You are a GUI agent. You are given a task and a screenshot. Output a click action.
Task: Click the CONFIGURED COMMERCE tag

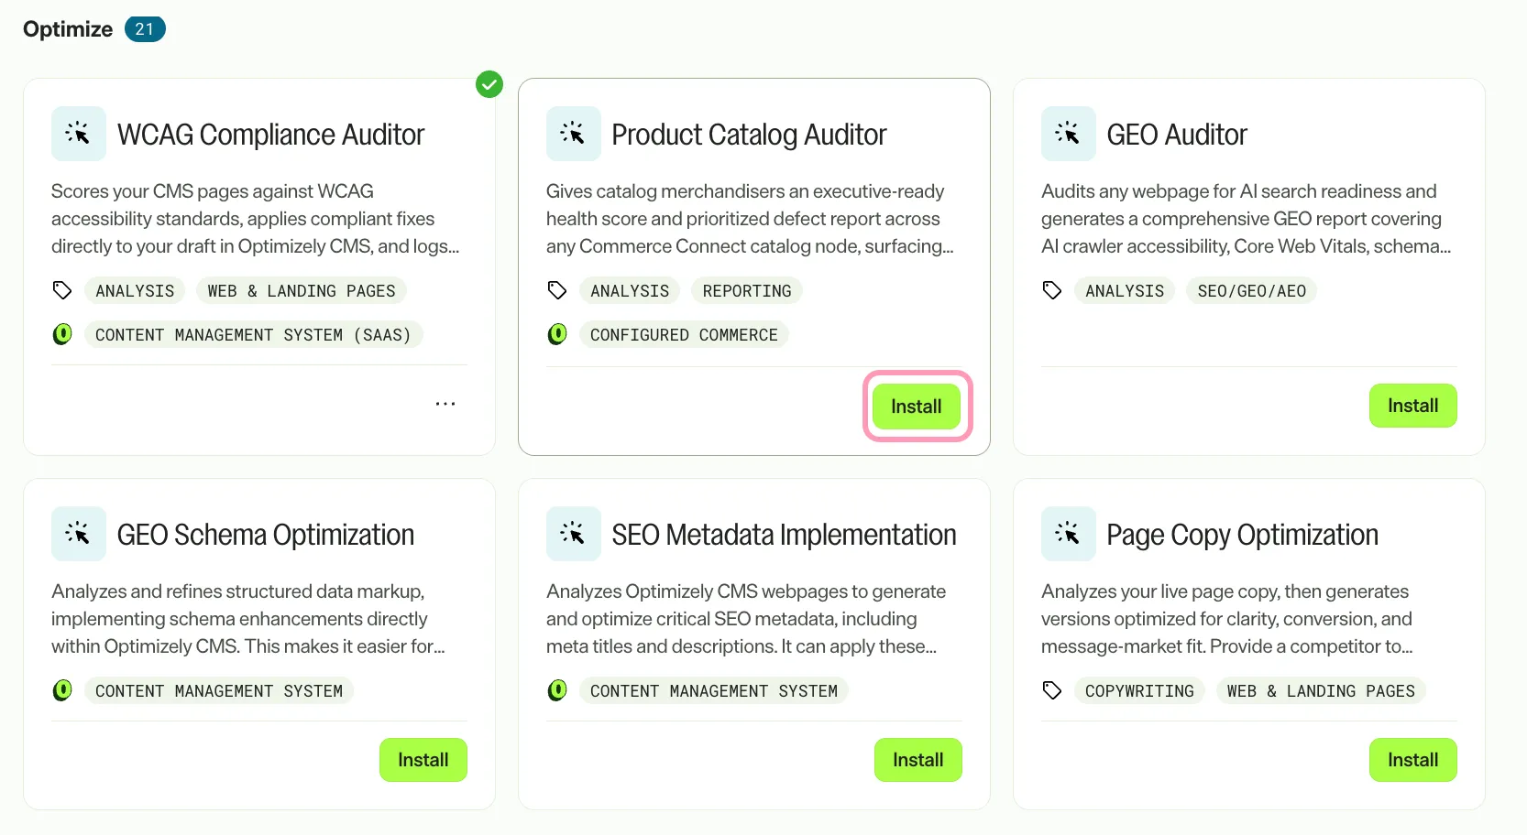point(684,334)
